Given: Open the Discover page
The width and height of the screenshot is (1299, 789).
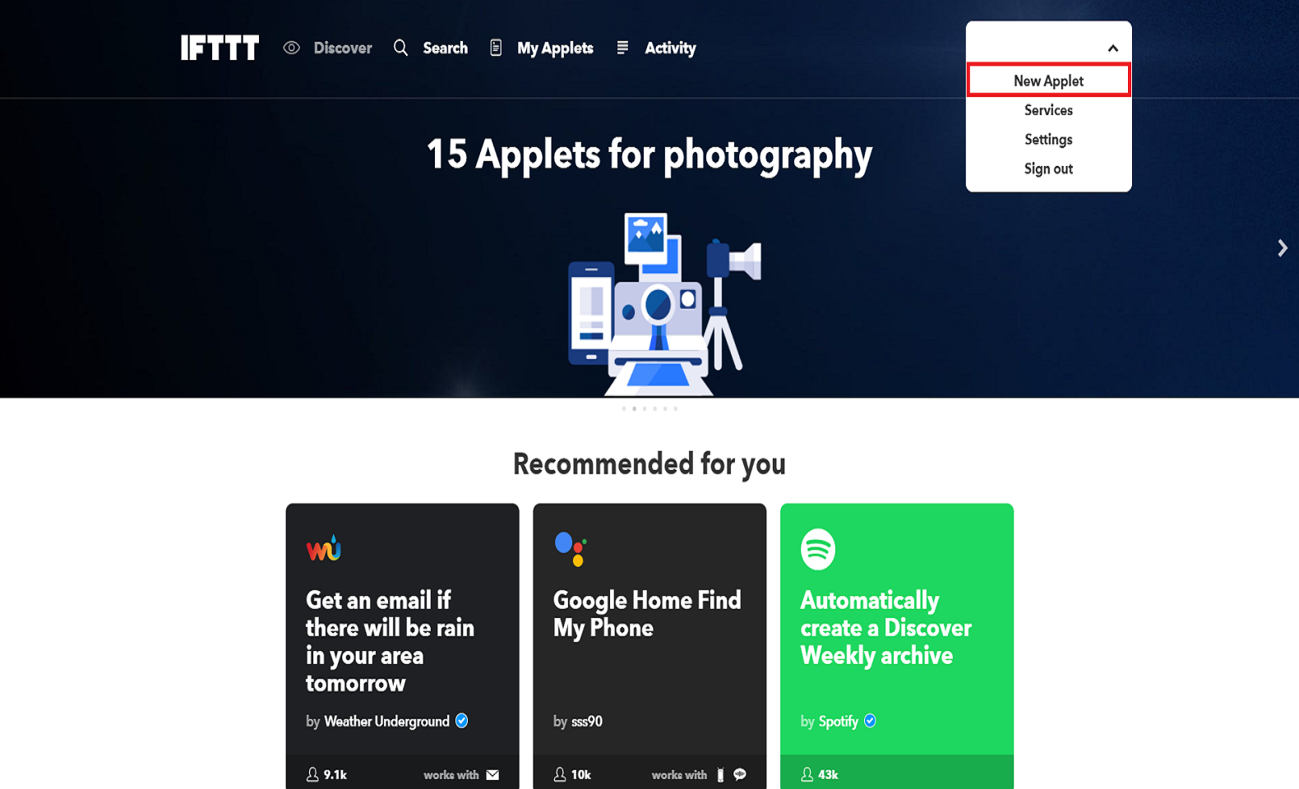Looking at the screenshot, I should click(x=343, y=48).
